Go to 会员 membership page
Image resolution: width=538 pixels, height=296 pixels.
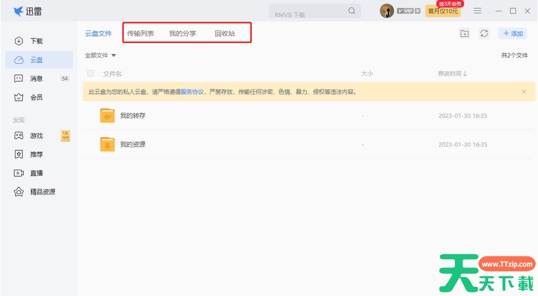36,98
